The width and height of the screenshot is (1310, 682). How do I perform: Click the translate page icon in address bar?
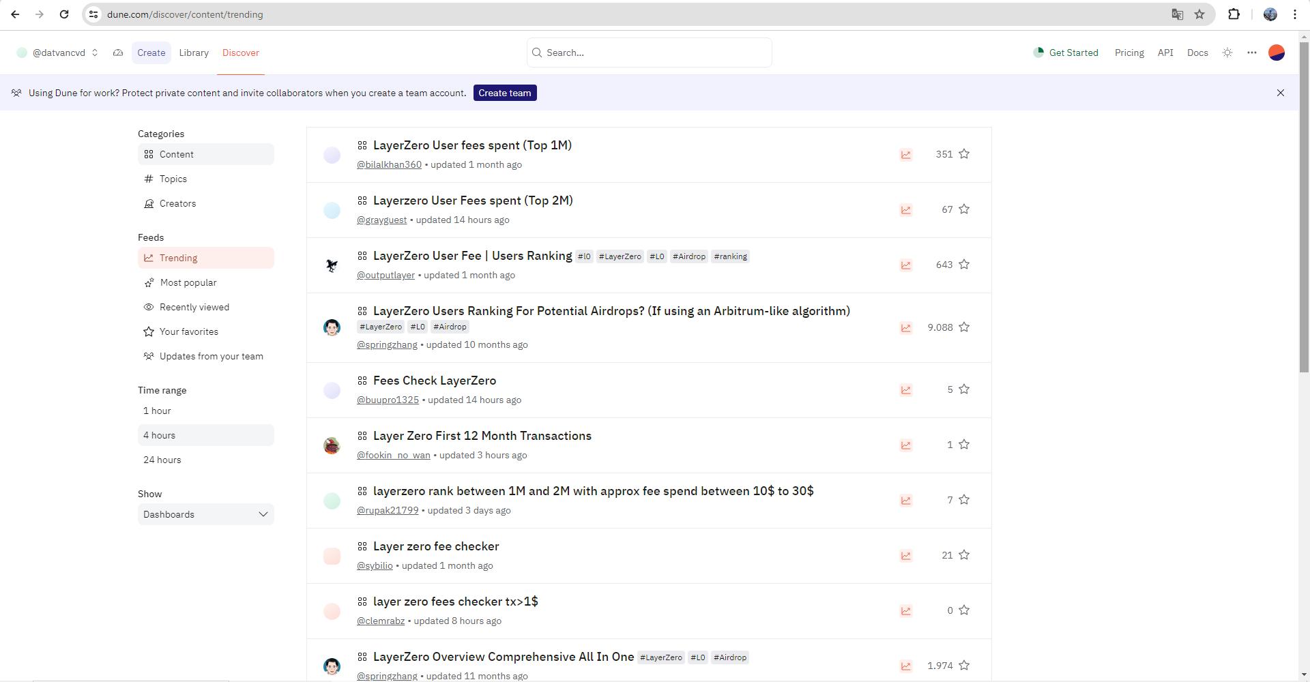tap(1178, 14)
